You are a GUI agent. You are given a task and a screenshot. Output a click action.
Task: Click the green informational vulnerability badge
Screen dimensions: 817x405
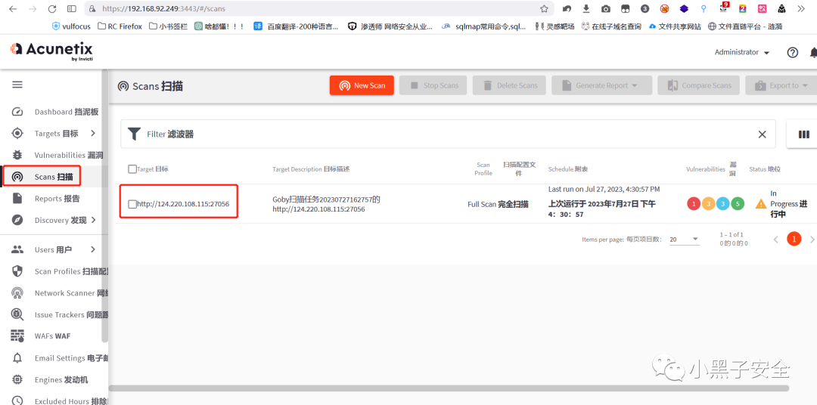738,204
